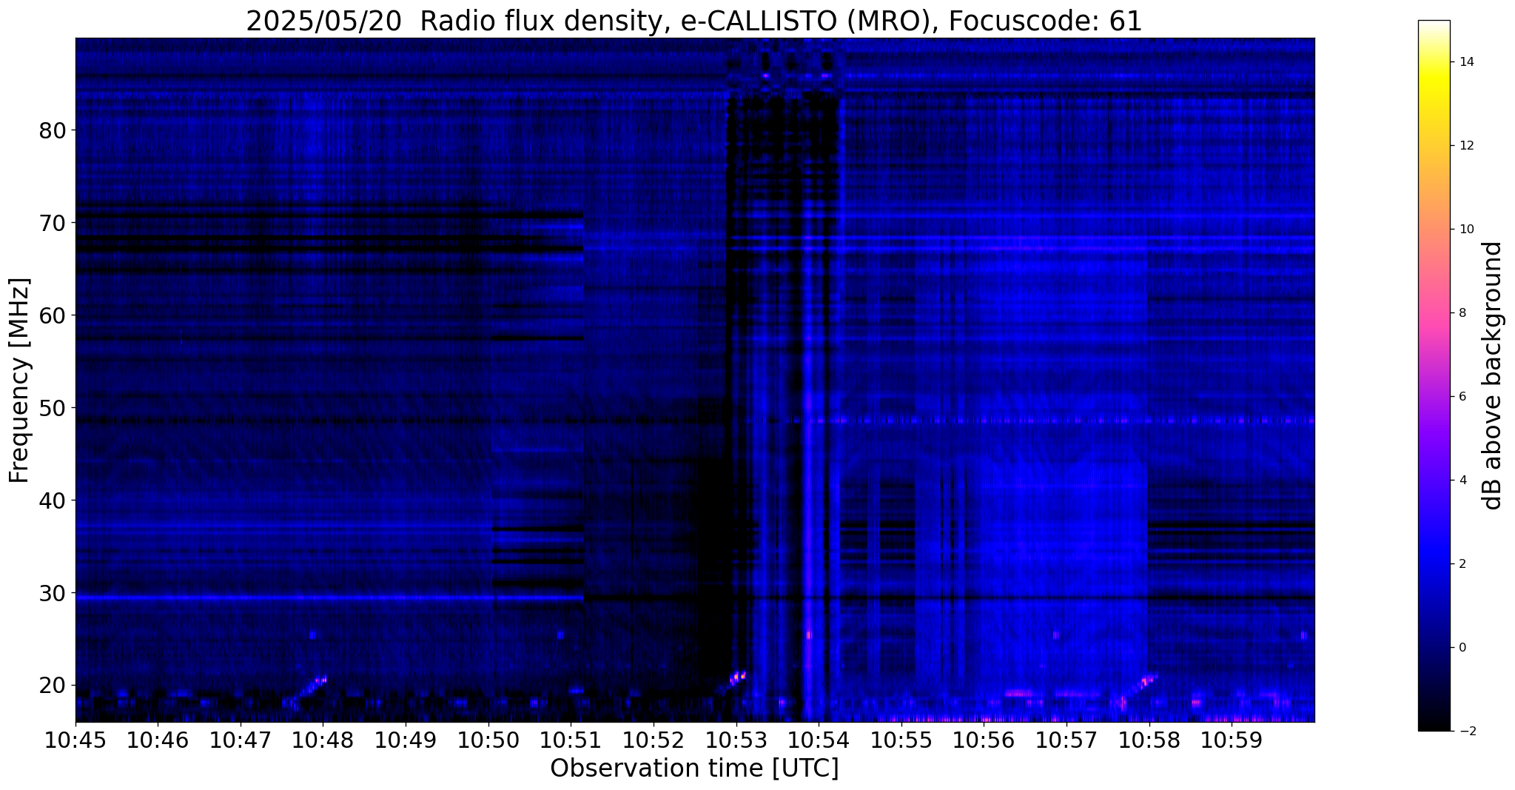
Task: Click the 70 MHz frequency tick label
Action: (x=53, y=223)
